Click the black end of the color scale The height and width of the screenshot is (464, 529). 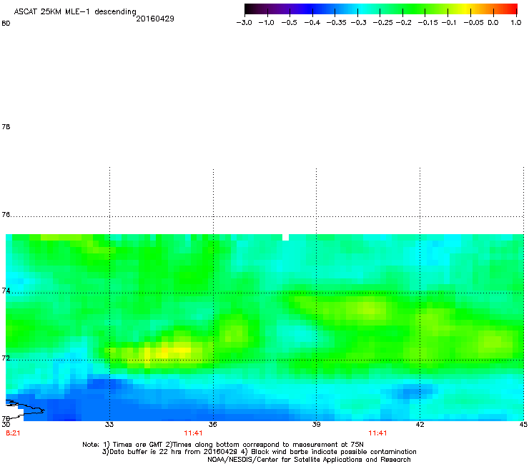click(x=249, y=9)
